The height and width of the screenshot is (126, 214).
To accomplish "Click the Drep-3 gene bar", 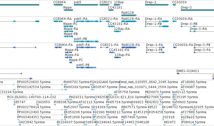I will [197, 10].
